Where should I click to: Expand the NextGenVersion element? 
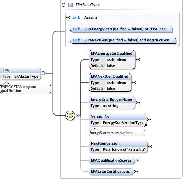pyautogui.click(x=150, y=146)
